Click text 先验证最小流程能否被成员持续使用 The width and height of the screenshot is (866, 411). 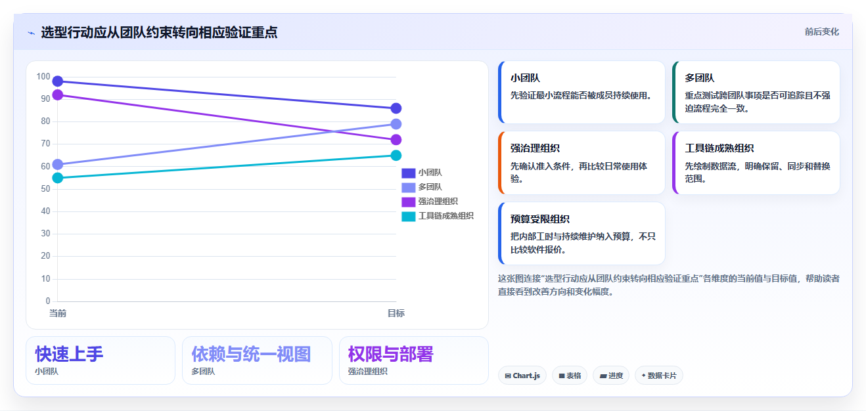581,95
